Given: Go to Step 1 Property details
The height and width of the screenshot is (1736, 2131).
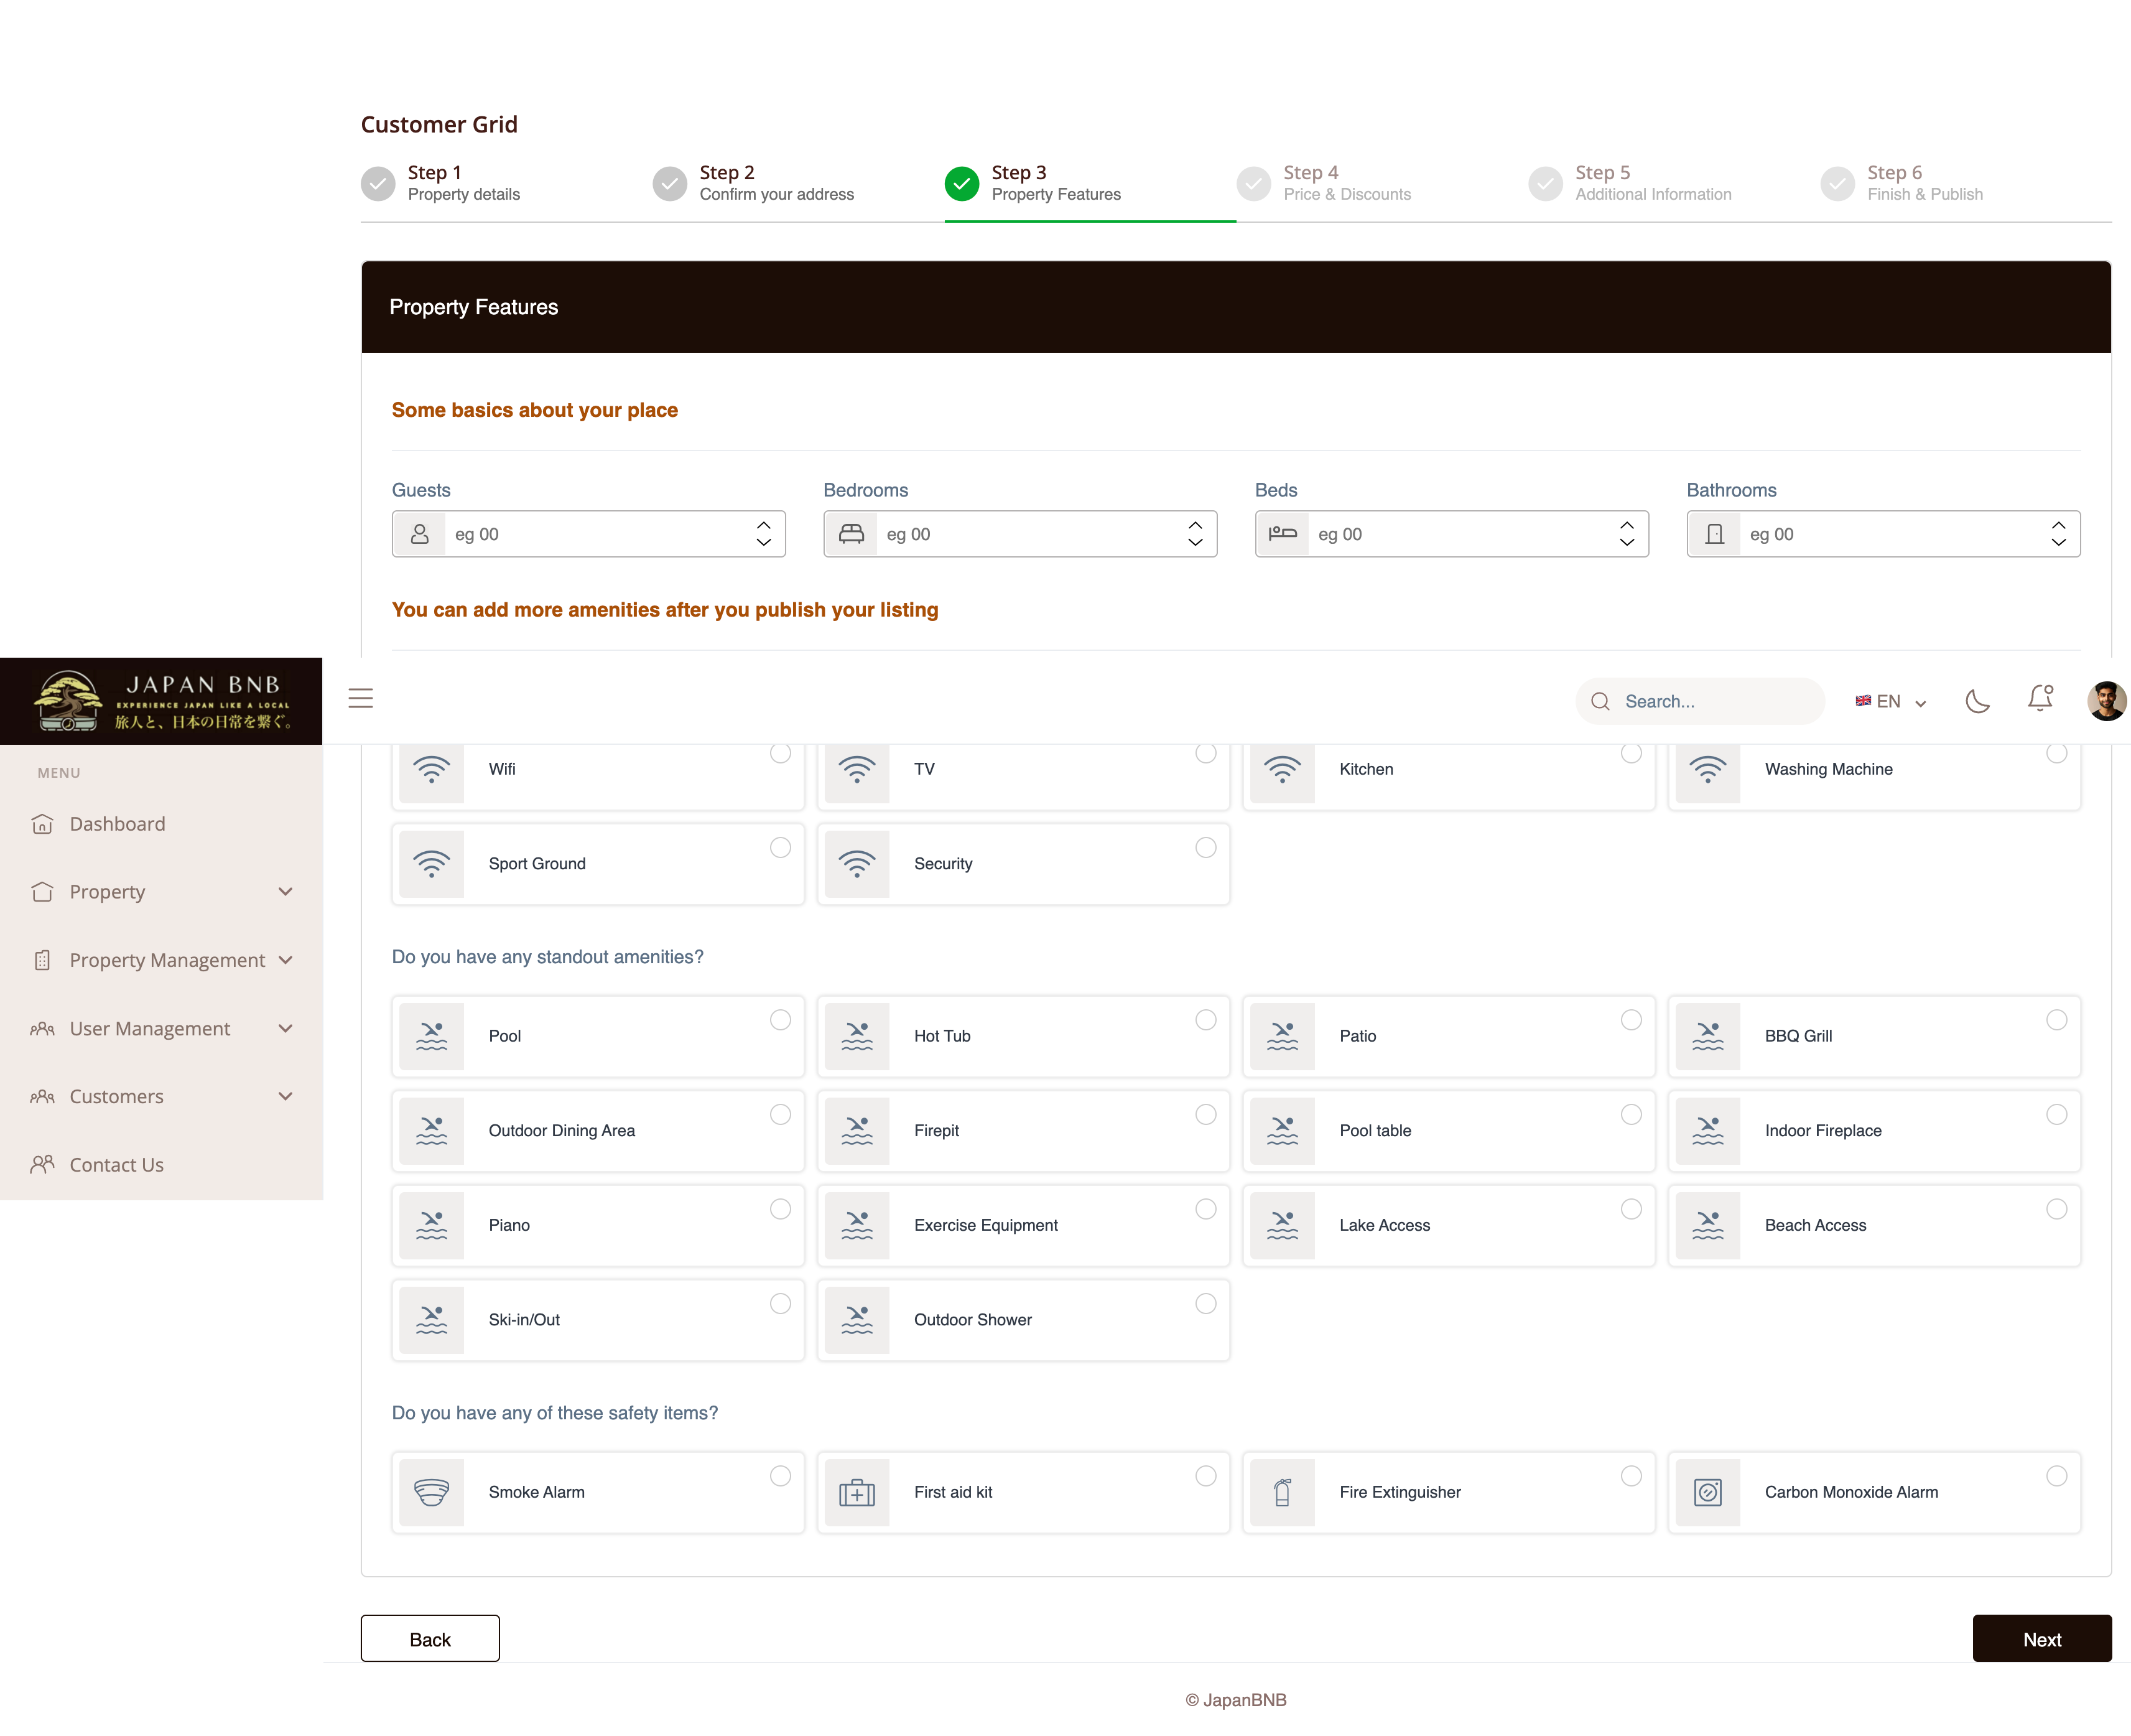Looking at the screenshot, I should tap(441, 183).
